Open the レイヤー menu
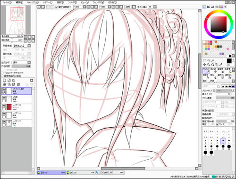Viewport: 236px width, 179px height. [x=48, y=2]
